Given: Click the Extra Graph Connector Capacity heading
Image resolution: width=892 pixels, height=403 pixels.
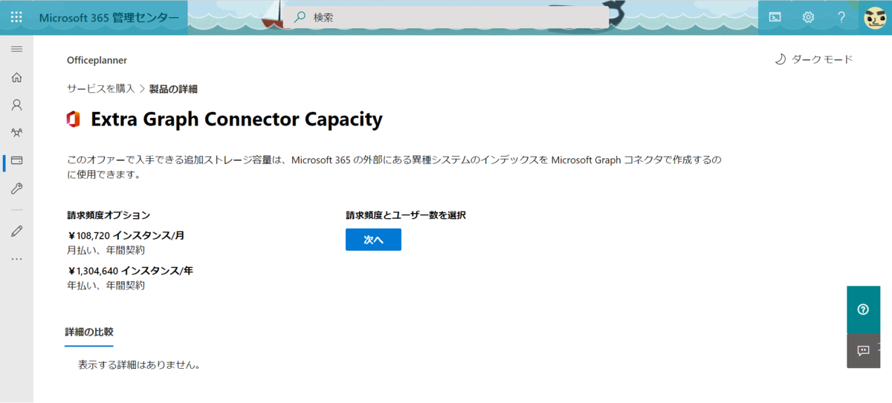Looking at the screenshot, I should point(236,119).
